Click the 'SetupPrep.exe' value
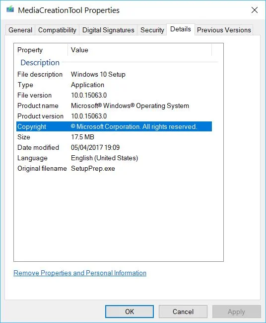 [93, 169]
